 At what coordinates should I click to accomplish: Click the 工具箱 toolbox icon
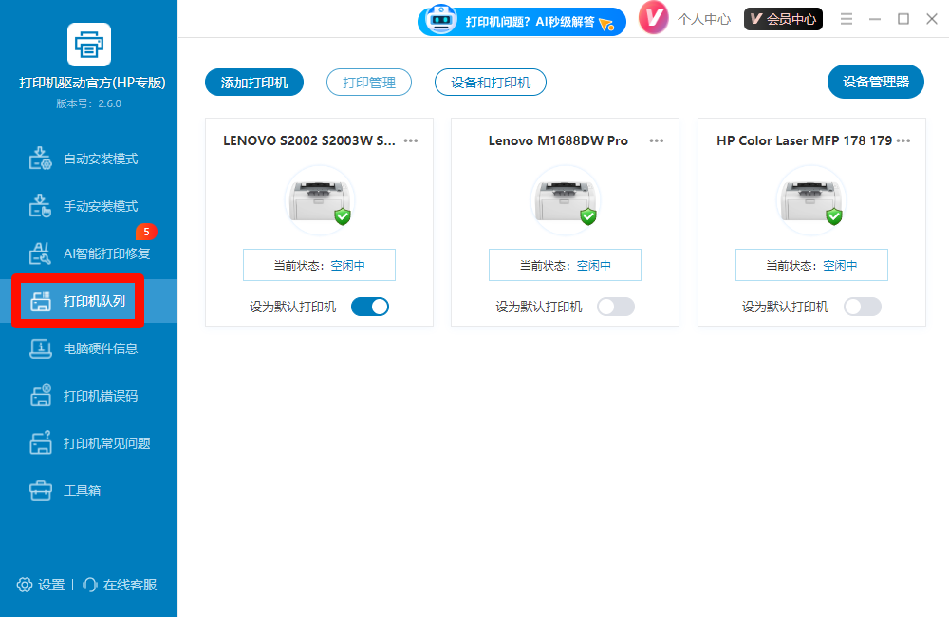point(41,491)
